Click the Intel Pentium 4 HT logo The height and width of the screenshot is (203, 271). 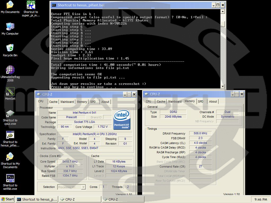click(122, 120)
